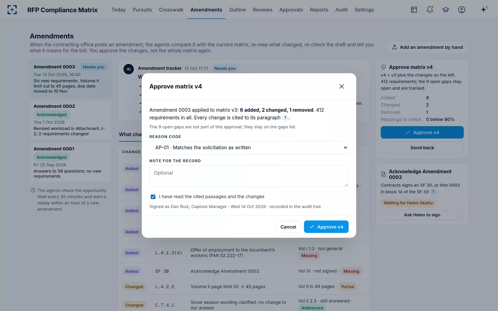Select the Amendment 0003 card
Screen dimensions: 498x311
coord(71,78)
